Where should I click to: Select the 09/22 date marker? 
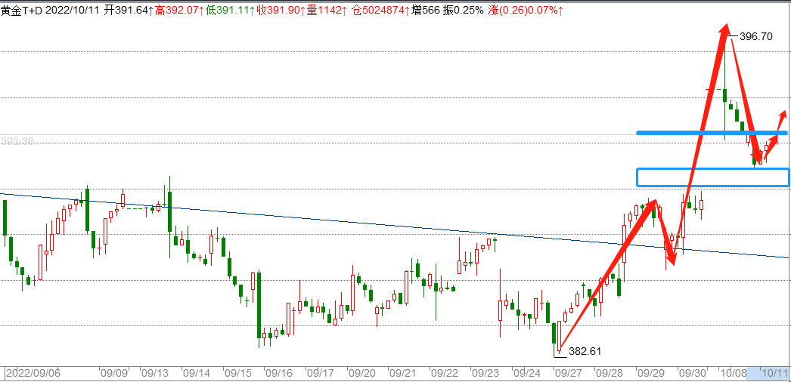click(x=444, y=374)
